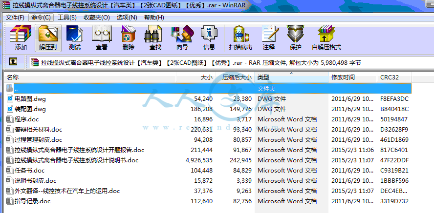Click the archive icon in address bar
434x213 pixels.
[x=35, y=62]
